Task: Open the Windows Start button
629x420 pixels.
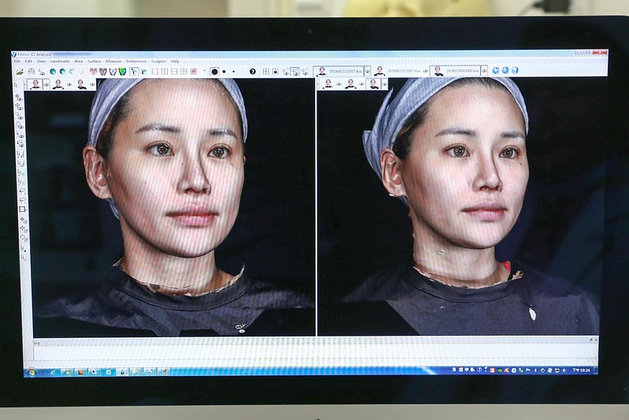Action: tap(31, 370)
